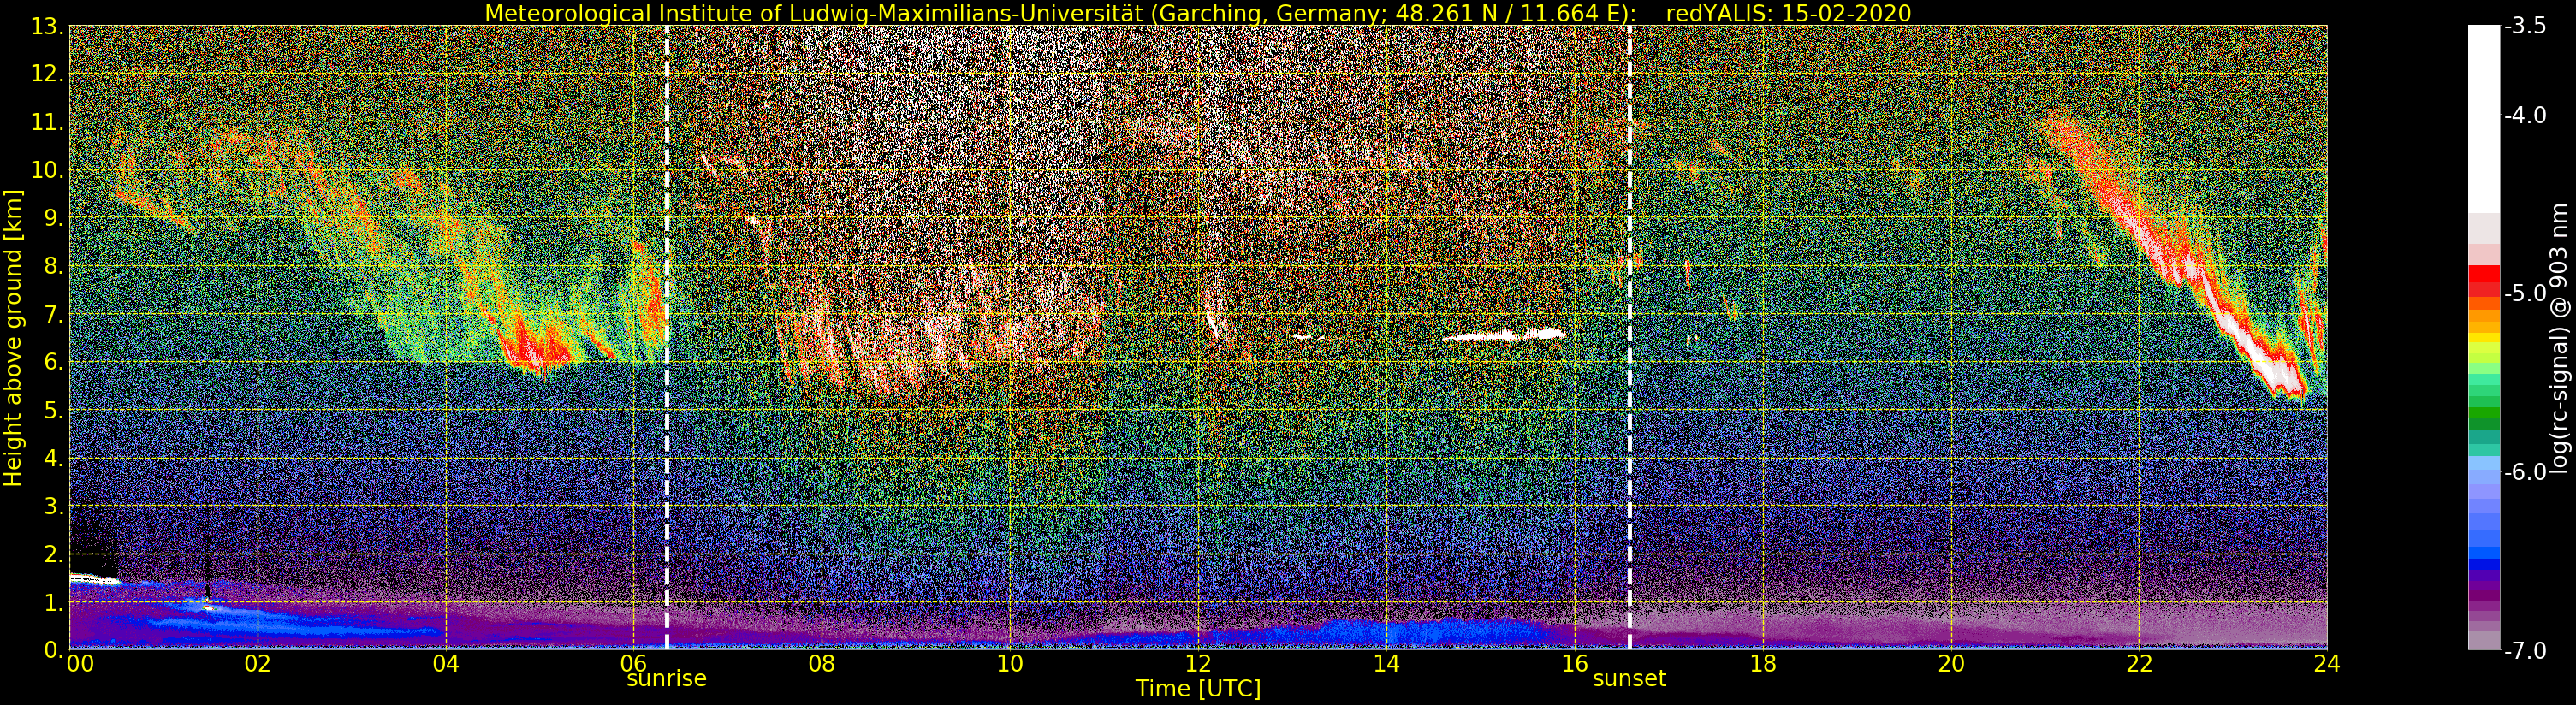2576x705 pixels.
Task: Click height axis tick '1.'
Action: [53, 602]
